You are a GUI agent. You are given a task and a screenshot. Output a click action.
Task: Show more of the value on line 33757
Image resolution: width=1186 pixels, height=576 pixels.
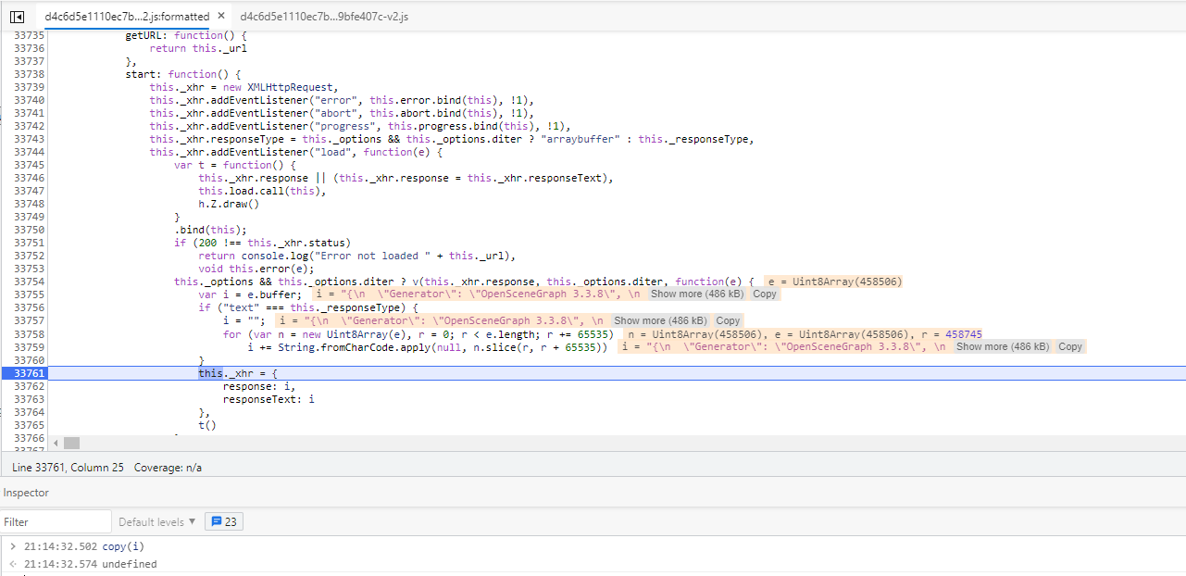660,320
